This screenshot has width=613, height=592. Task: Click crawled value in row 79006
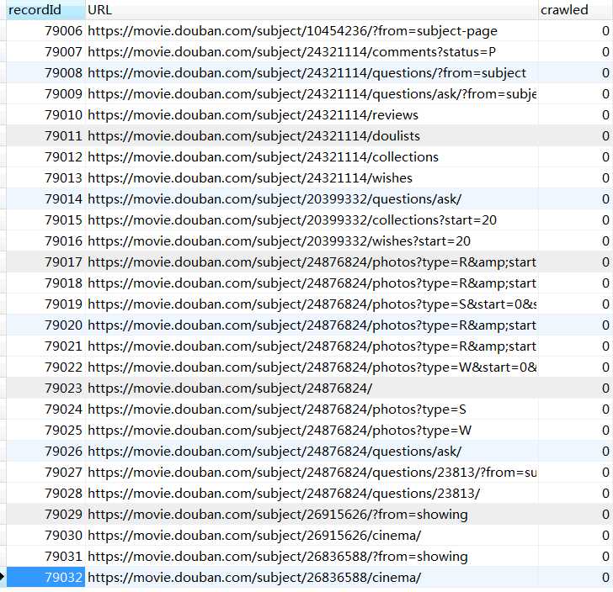point(605,30)
